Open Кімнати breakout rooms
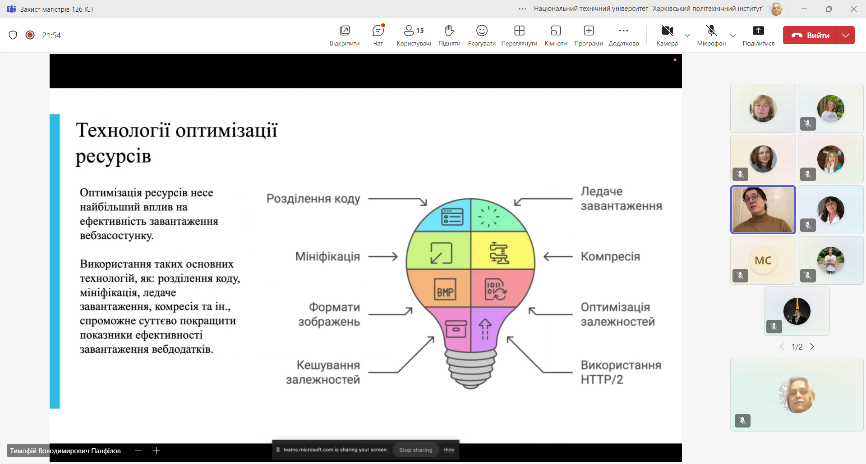Image resolution: width=866 pixels, height=464 pixels. (556, 35)
